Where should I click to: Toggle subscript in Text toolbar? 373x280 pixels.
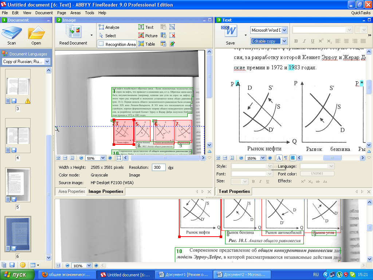[x=329, y=41]
